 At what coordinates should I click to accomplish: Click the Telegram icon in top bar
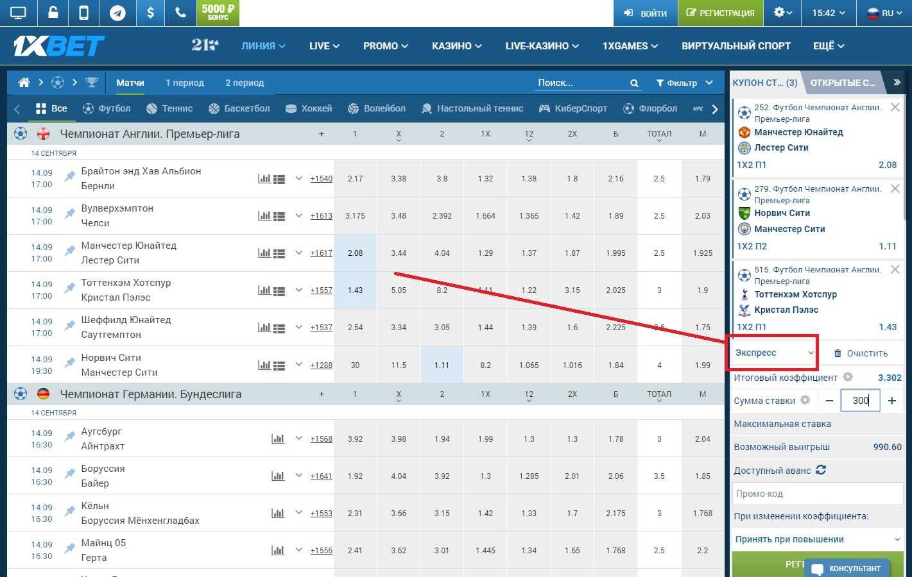(x=117, y=13)
